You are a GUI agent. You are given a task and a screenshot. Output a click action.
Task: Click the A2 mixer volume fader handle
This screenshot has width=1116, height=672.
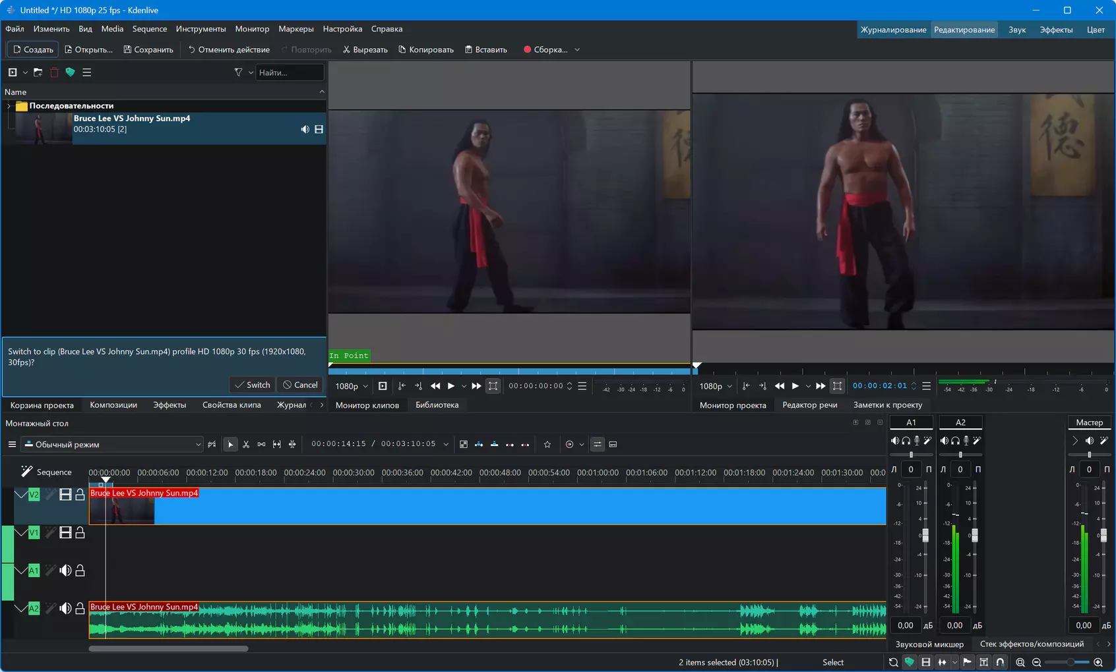(x=974, y=536)
